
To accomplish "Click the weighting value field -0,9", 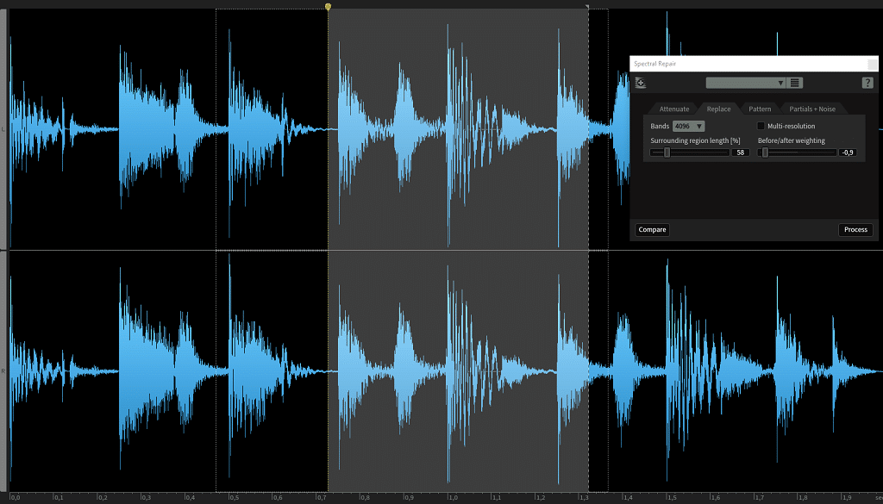I will [x=848, y=152].
